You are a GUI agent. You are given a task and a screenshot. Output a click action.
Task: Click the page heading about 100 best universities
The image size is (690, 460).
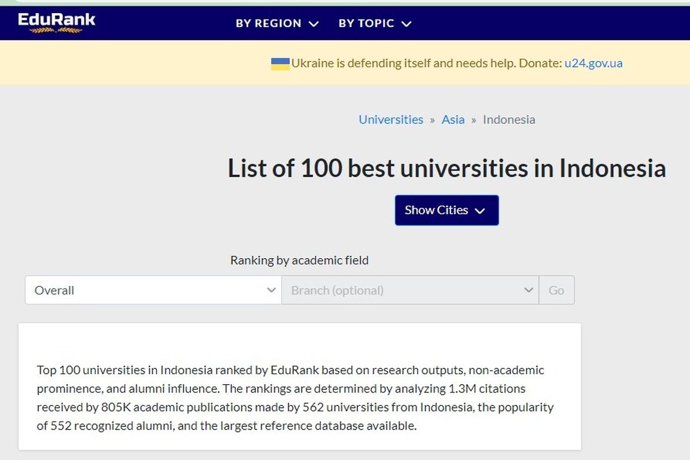click(446, 168)
